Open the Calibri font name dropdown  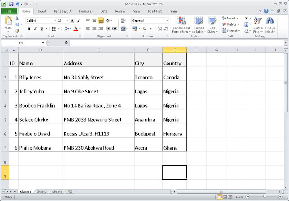[x=55, y=20]
